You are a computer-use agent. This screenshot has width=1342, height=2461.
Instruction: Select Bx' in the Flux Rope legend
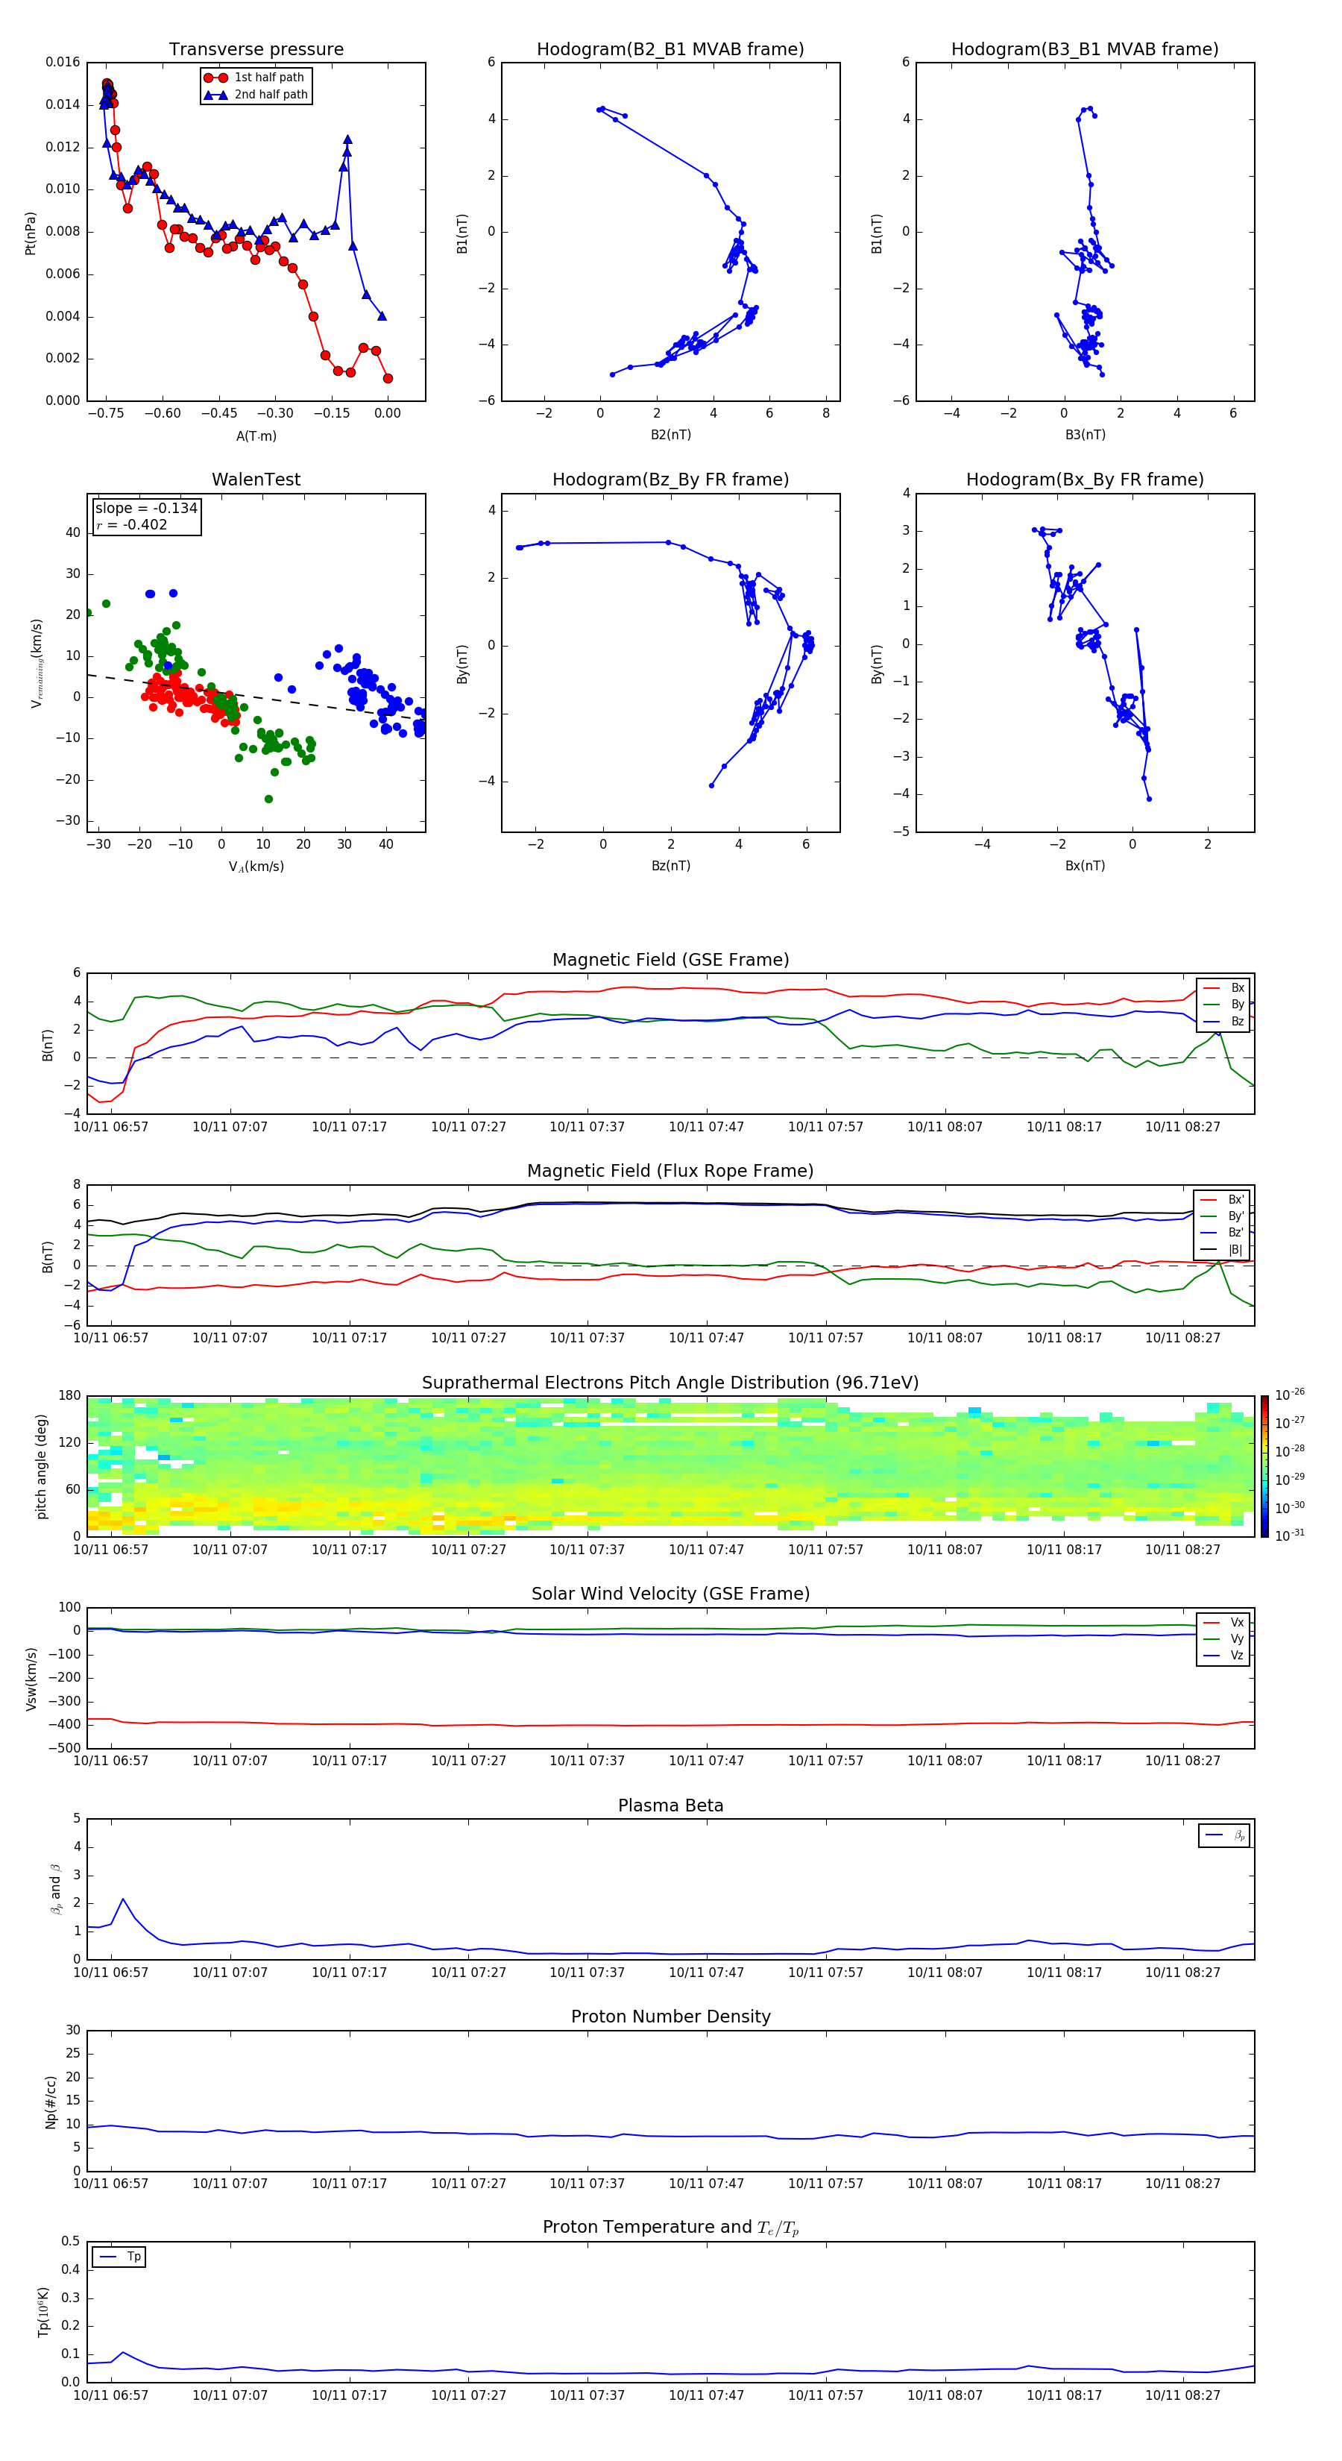coord(1222,1200)
